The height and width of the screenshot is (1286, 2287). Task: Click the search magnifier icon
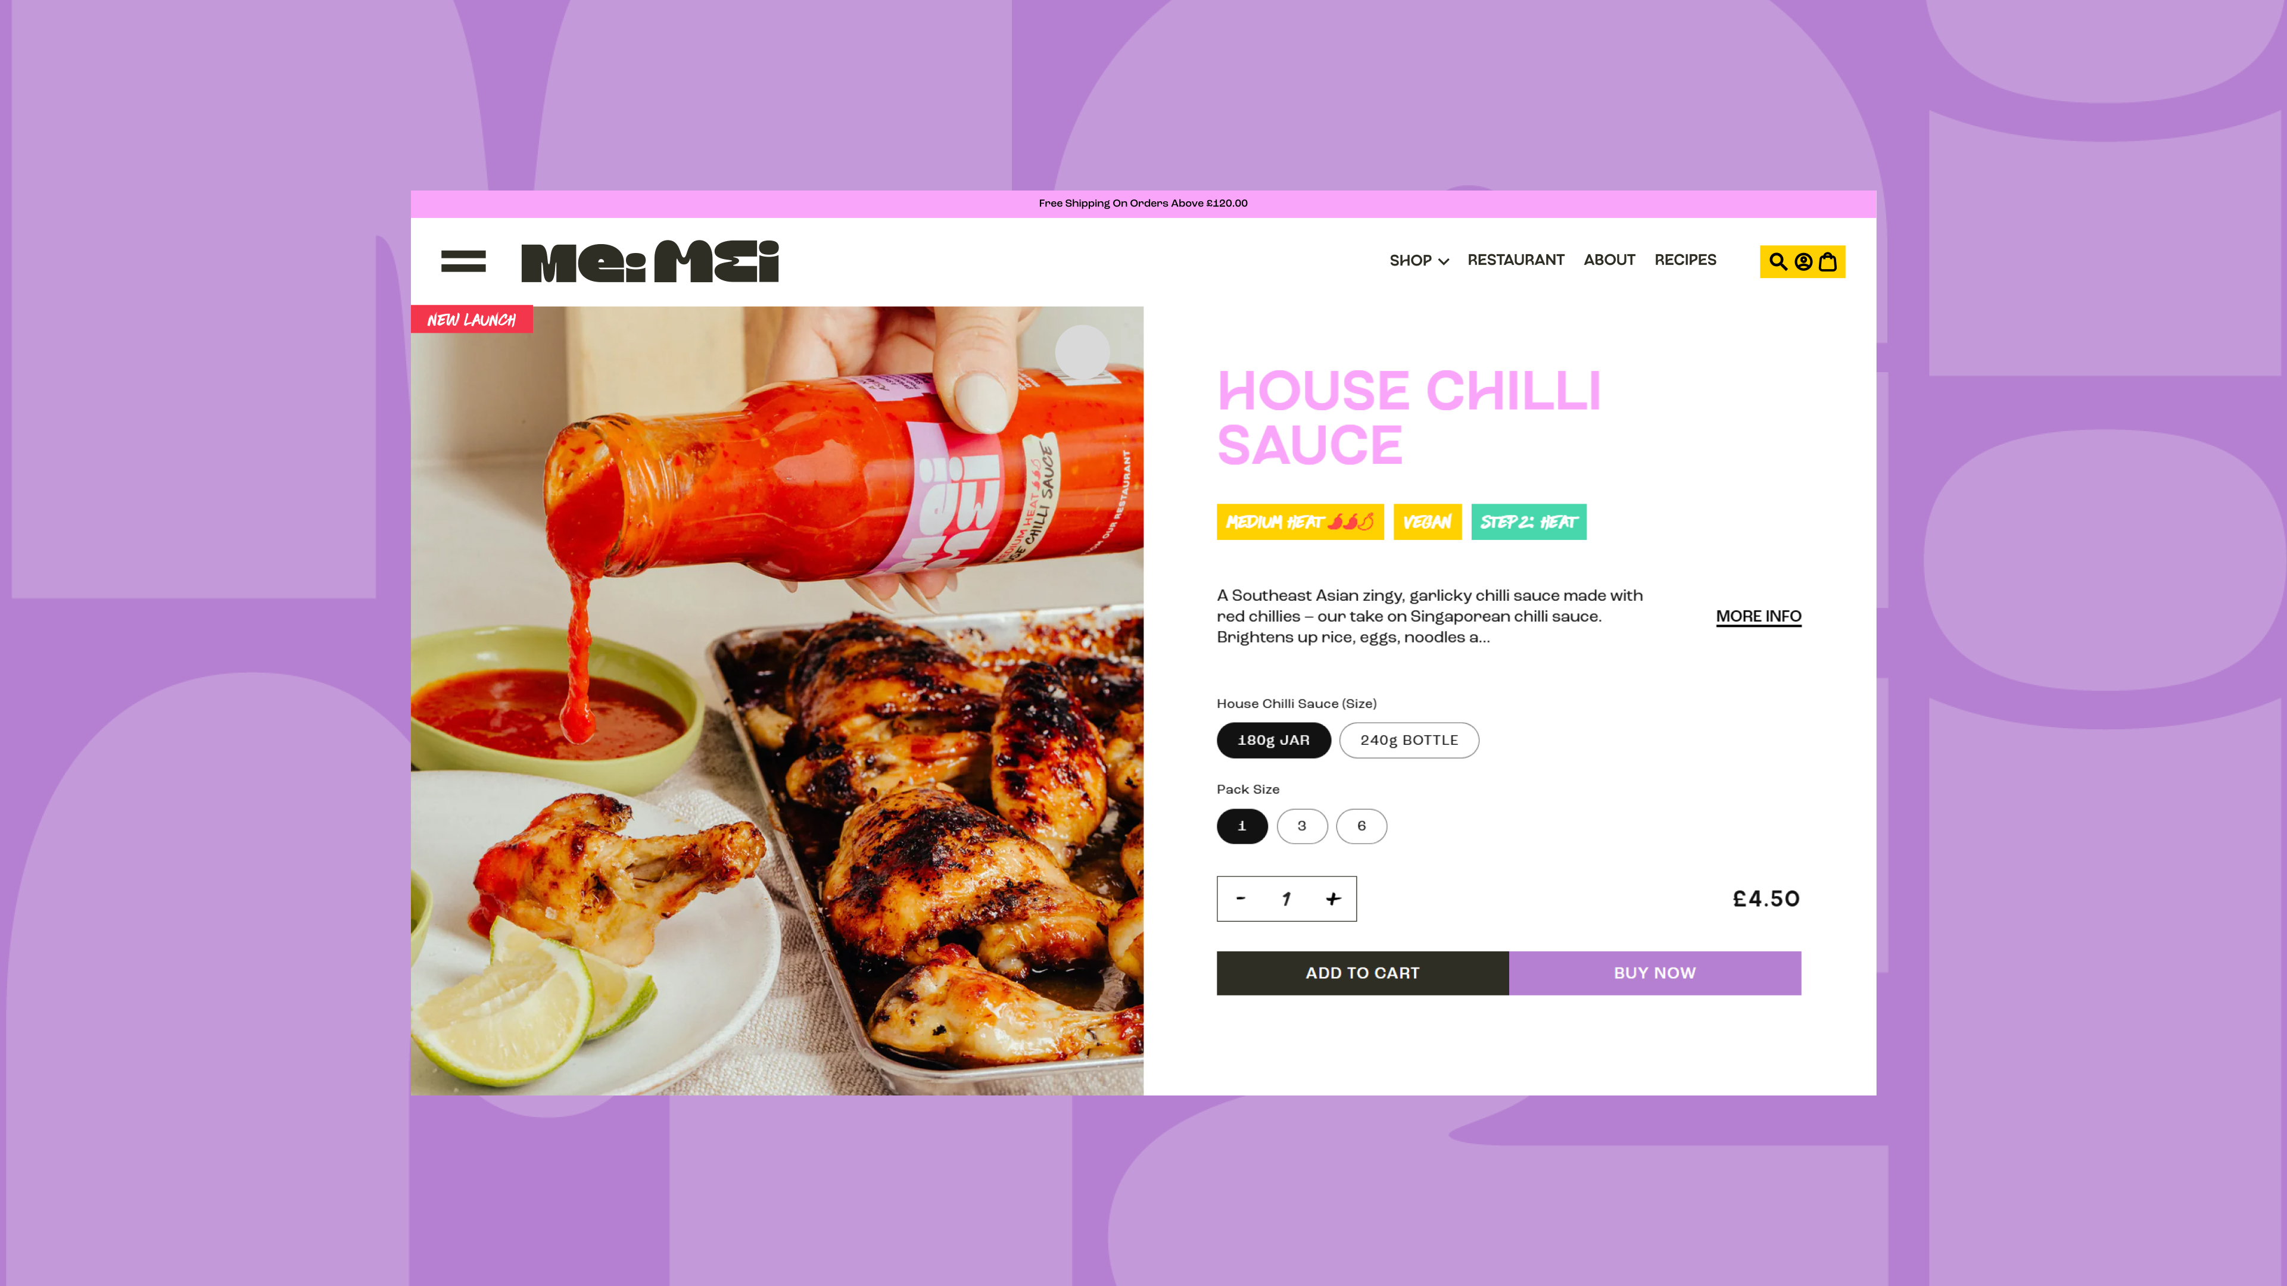point(1777,261)
